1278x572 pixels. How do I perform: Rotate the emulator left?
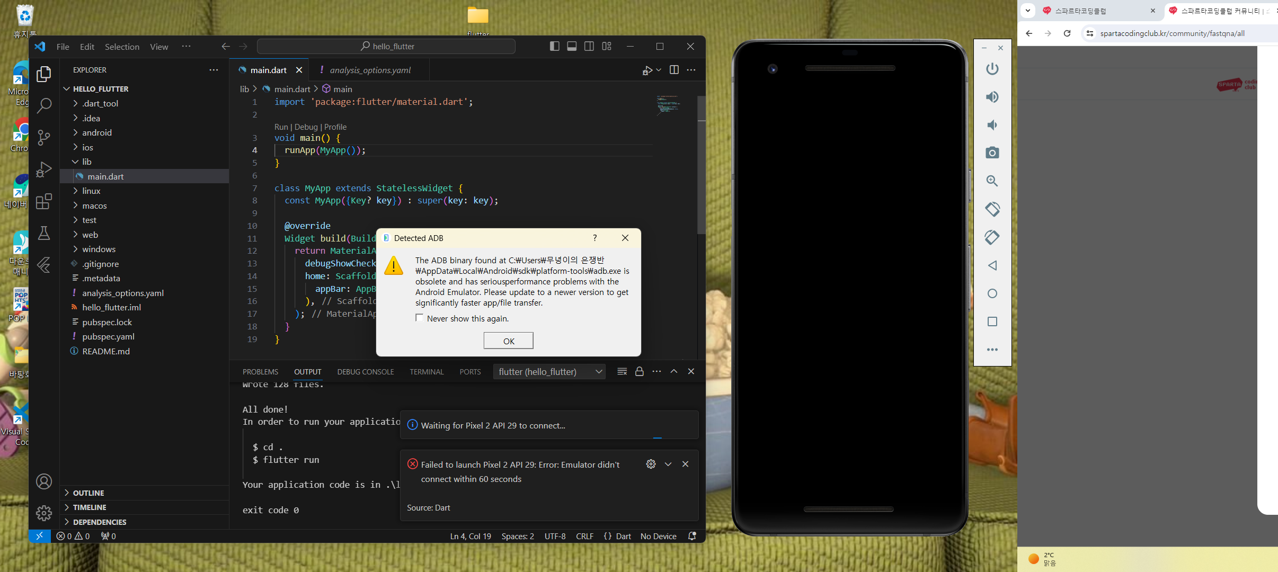coord(992,209)
